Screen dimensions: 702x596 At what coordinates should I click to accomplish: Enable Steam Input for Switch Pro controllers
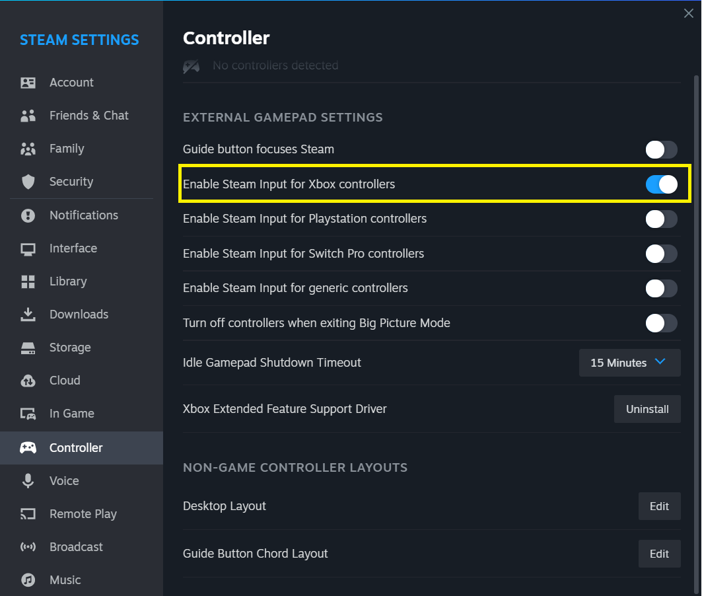[x=661, y=254]
